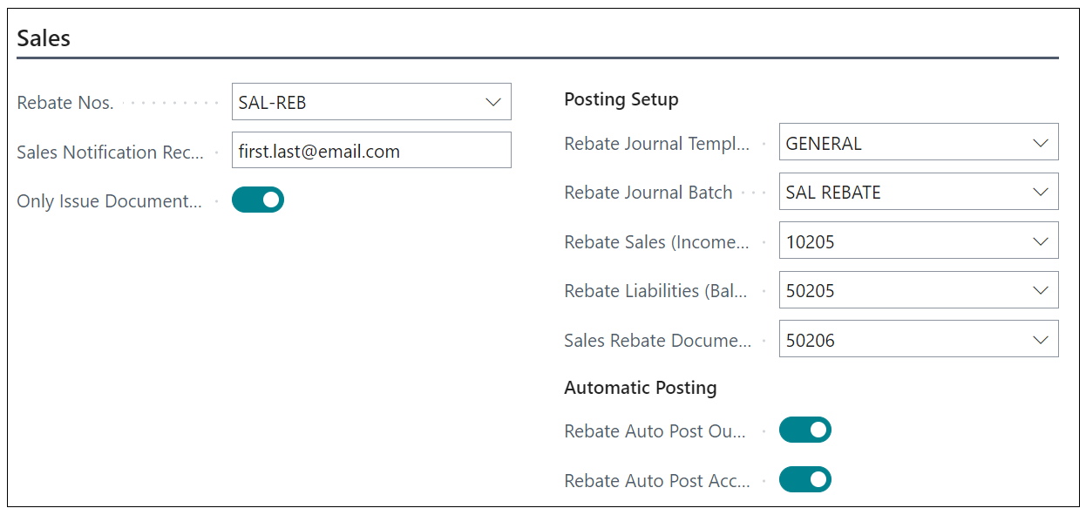Image resolution: width=1086 pixels, height=515 pixels.
Task: Open the Rebate Journal Batch dropdown
Action: tap(1039, 191)
